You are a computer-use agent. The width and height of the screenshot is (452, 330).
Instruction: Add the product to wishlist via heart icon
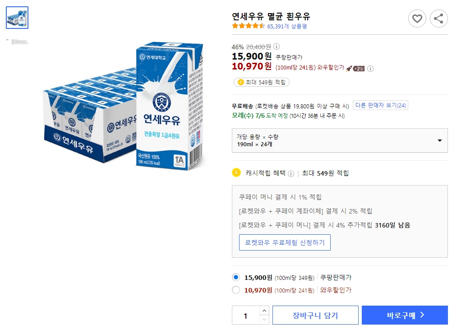(x=417, y=19)
